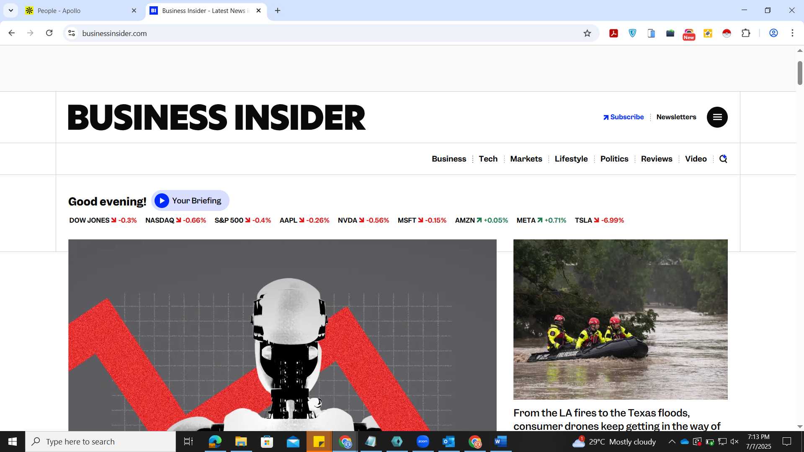The image size is (804, 452).
Task: Open the NASDAQ ticker
Action: pyautogui.click(x=175, y=220)
